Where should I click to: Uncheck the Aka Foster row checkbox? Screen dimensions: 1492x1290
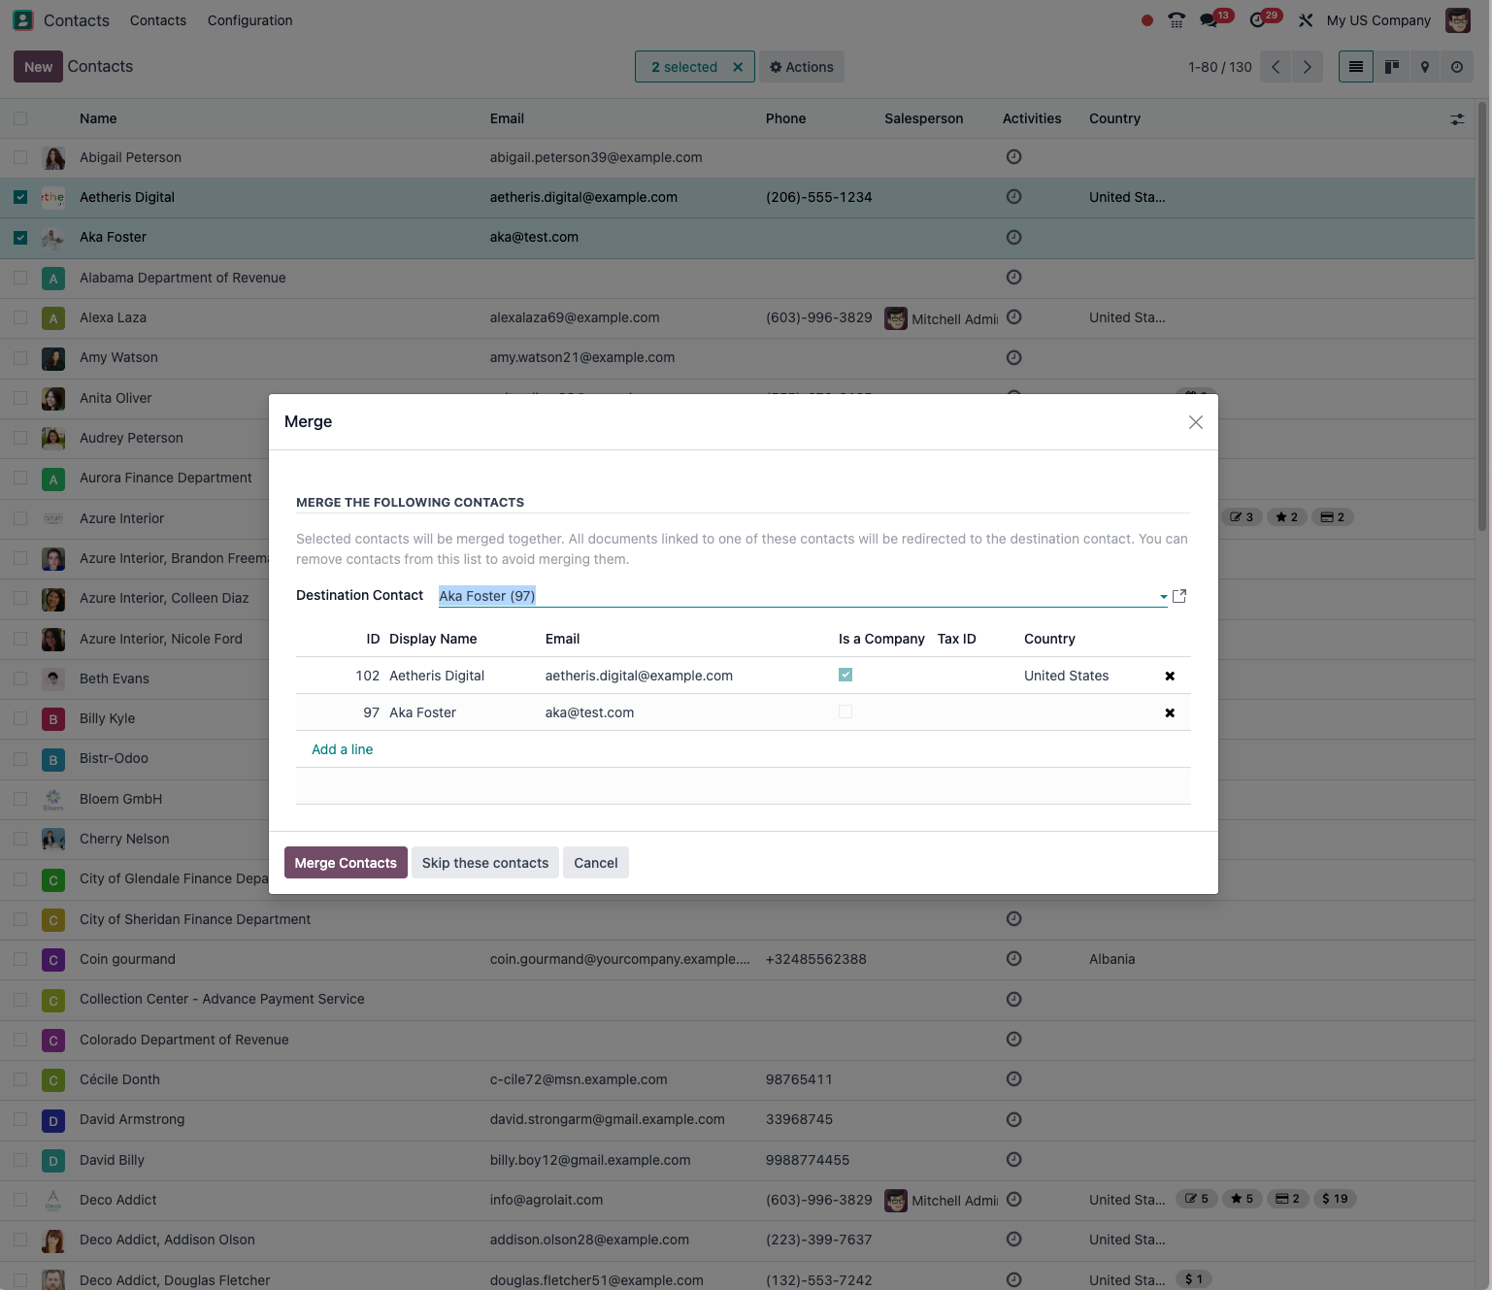[x=20, y=237]
